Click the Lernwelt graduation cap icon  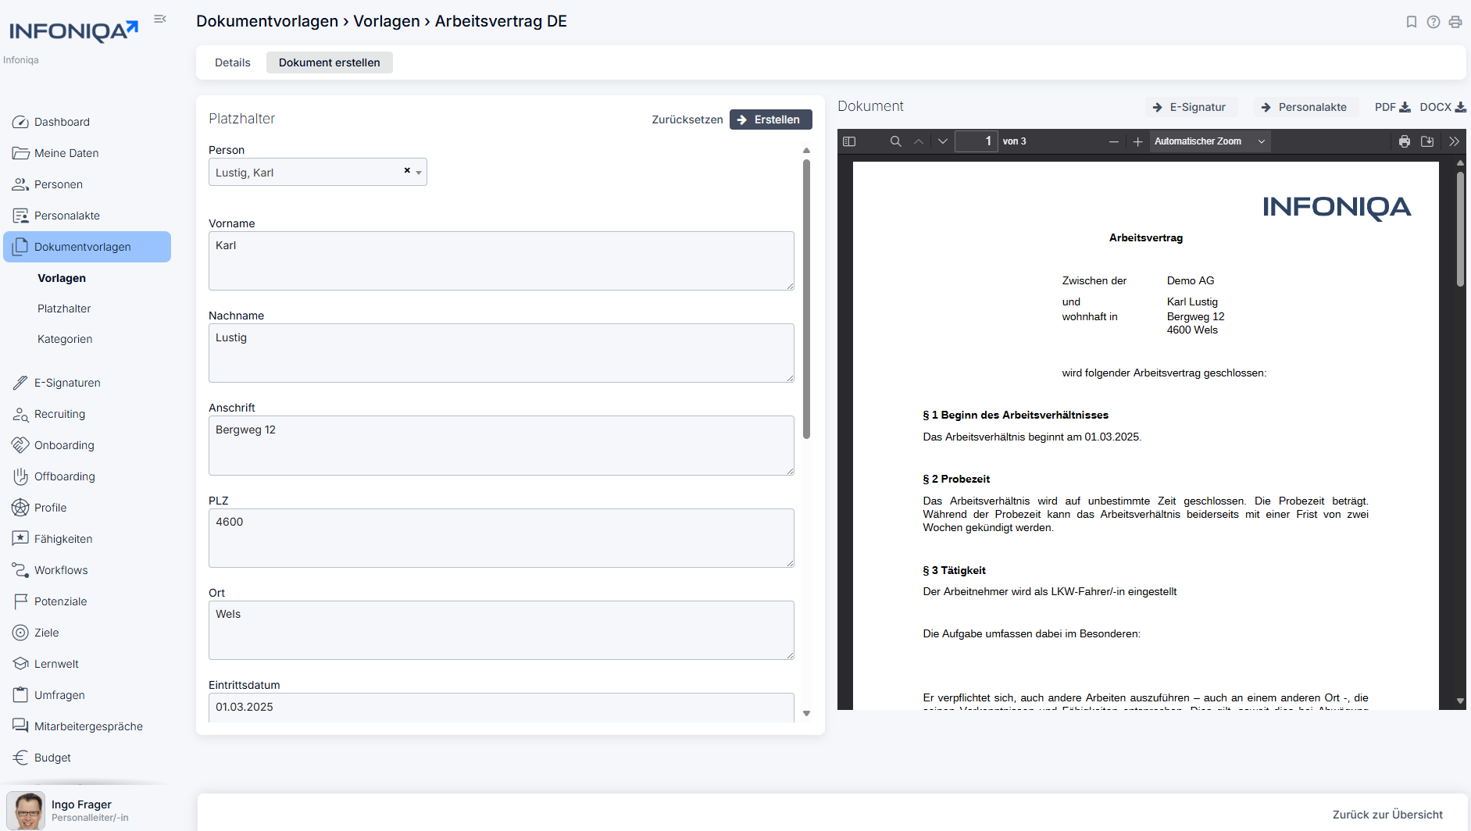click(20, 664)
